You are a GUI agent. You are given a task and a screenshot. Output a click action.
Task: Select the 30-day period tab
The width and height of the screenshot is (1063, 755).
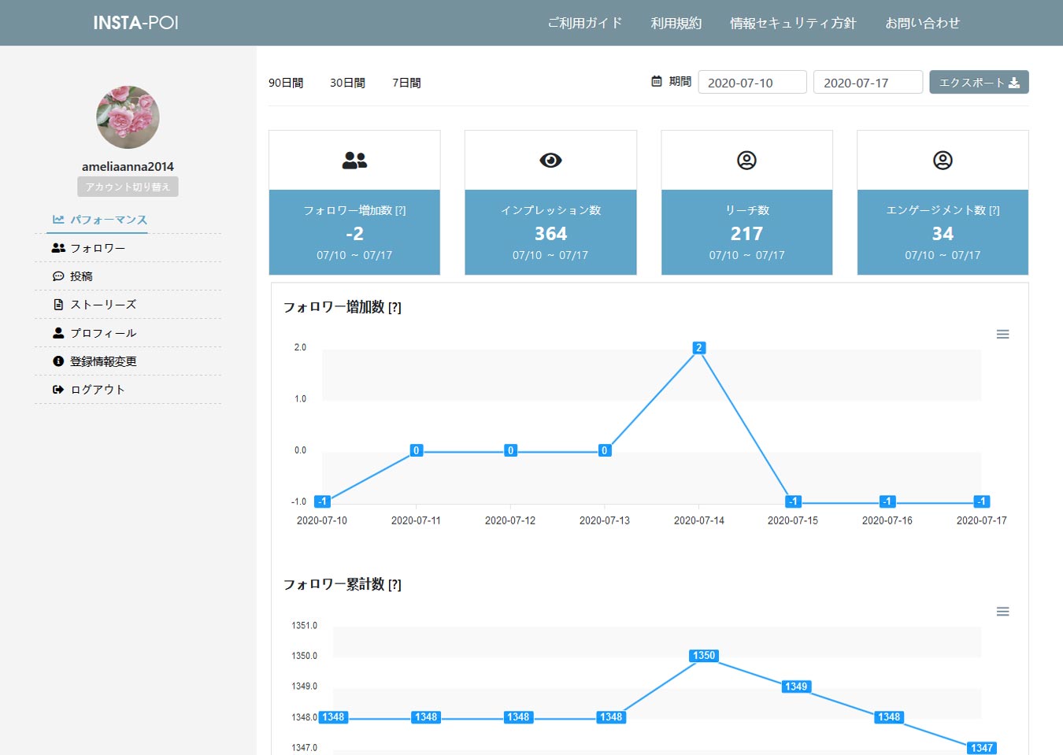click(347, 83)
